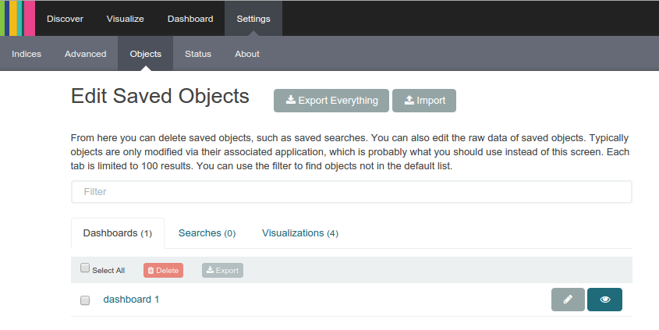Check the Select All checkbox
Viewport: 659px width, 330px height.
[x=85, y=268]
